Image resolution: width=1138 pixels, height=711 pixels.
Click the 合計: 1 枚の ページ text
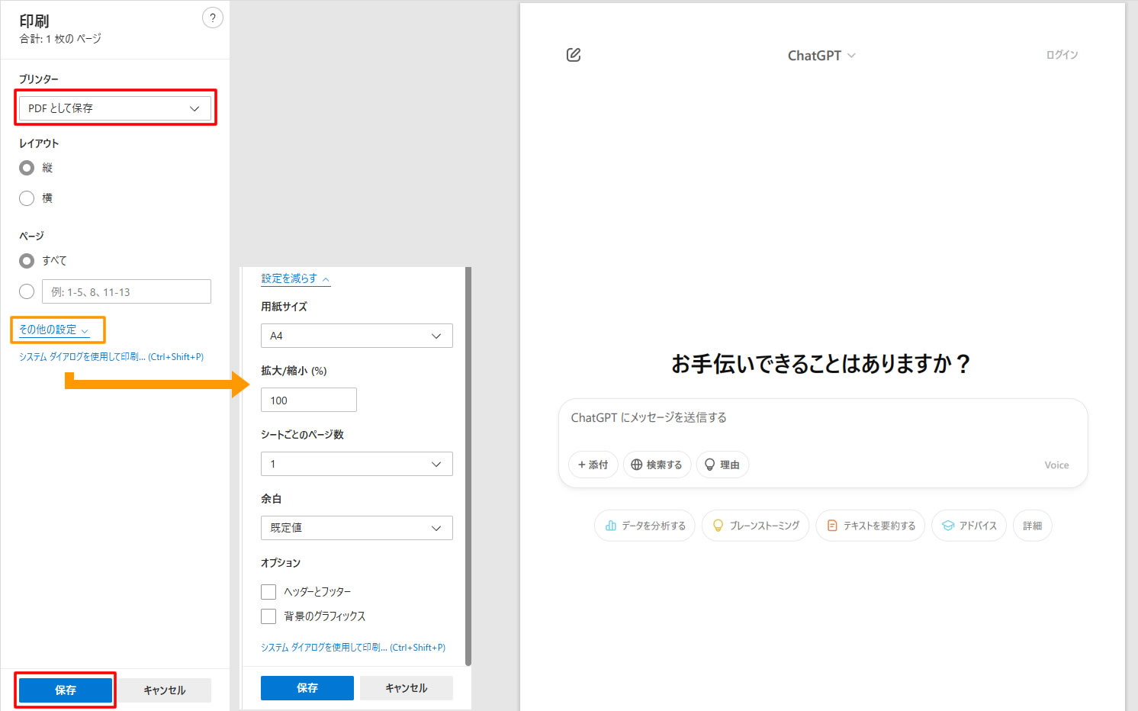tap(60, 39)
